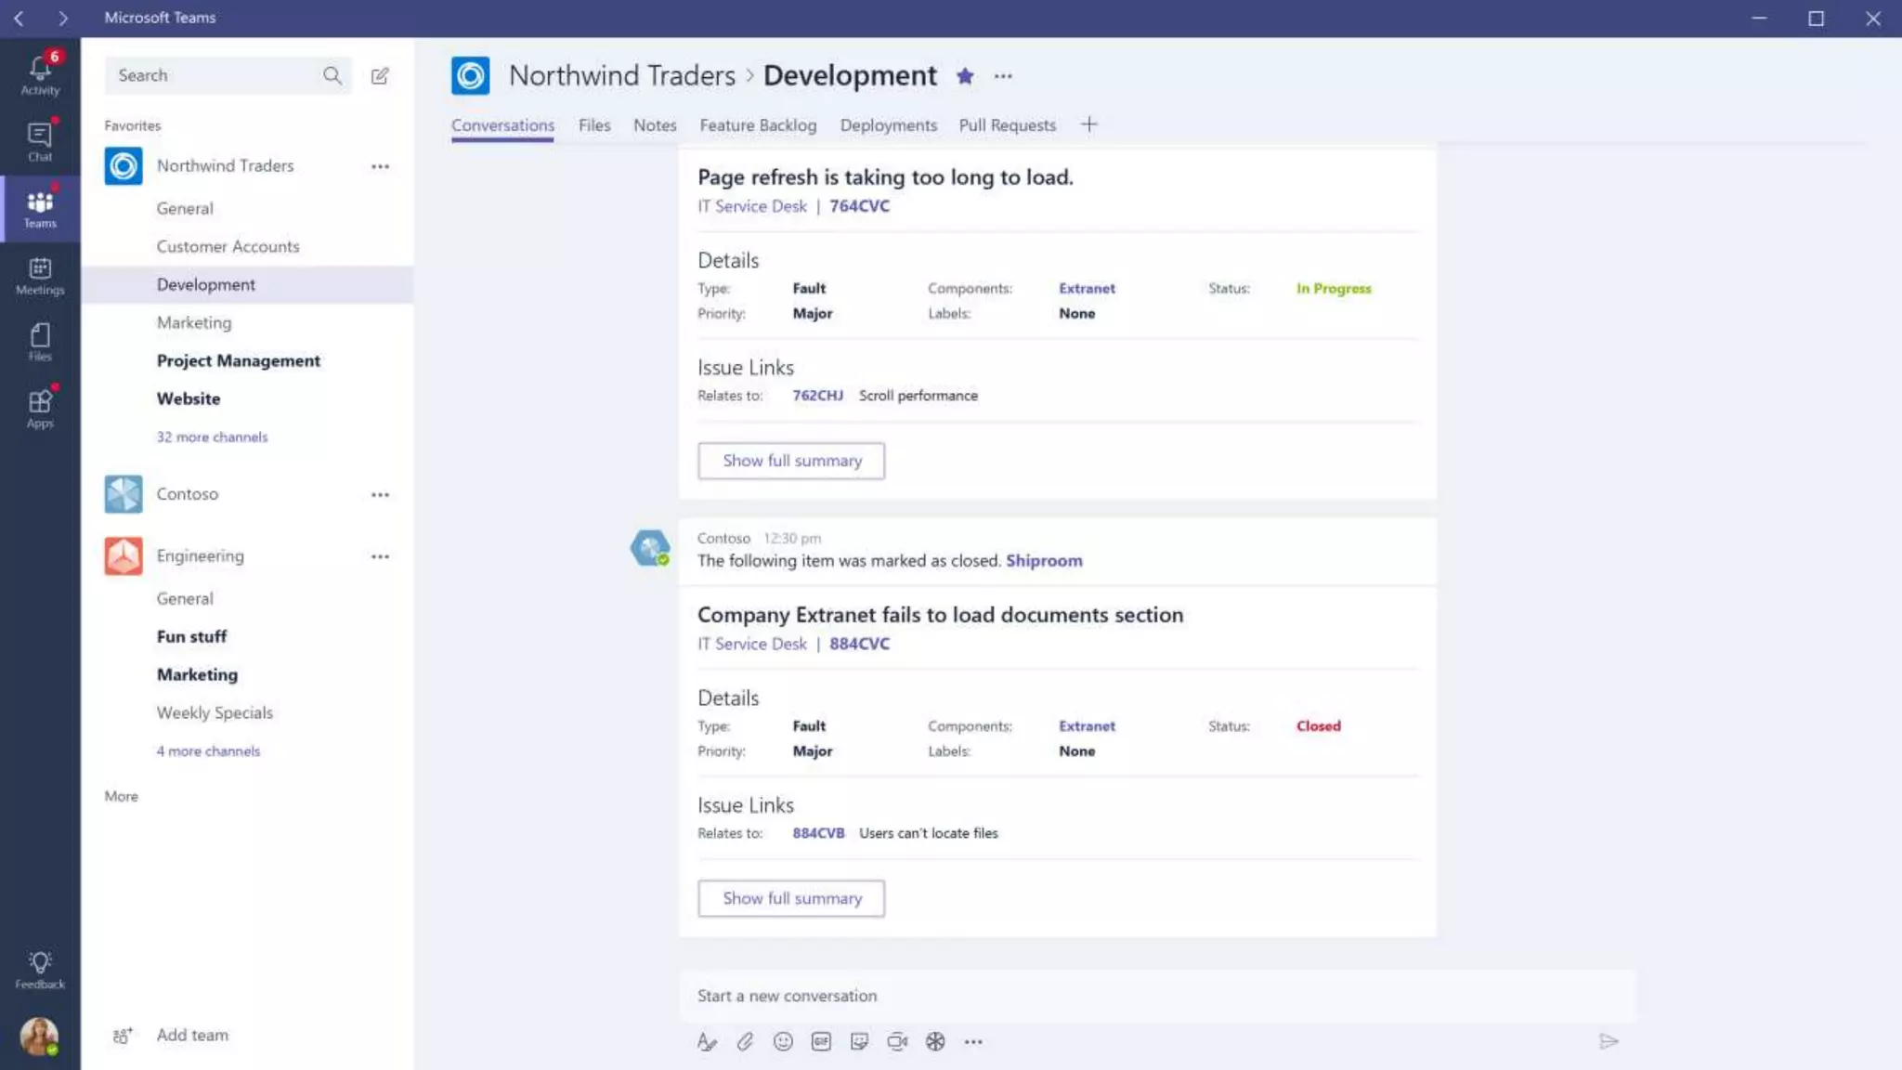Viewport: 1902px width, 1070px height.
Task: Click the compose new chat icon
Action: point(380,76)
